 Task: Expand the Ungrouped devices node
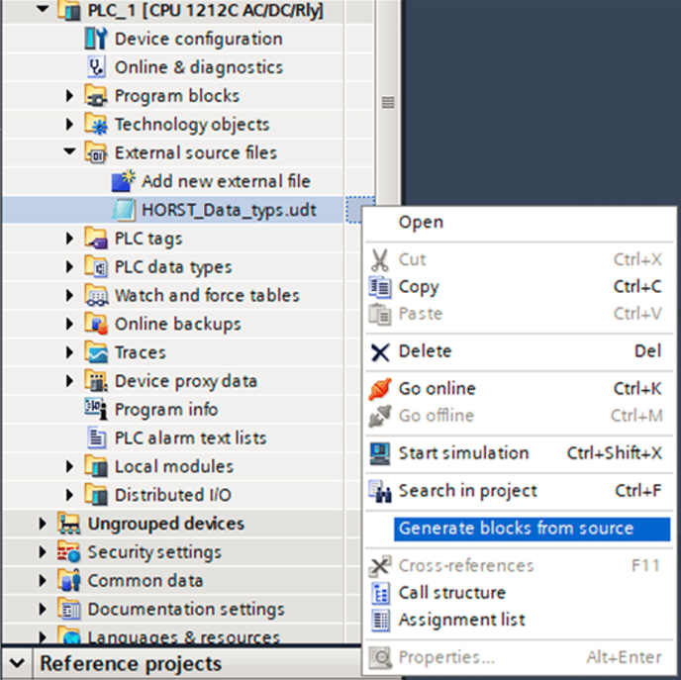tap(43, 524)
